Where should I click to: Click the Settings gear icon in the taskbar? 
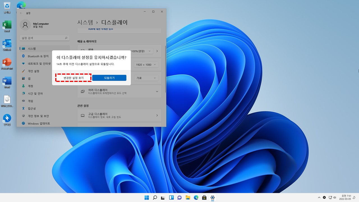213,198
